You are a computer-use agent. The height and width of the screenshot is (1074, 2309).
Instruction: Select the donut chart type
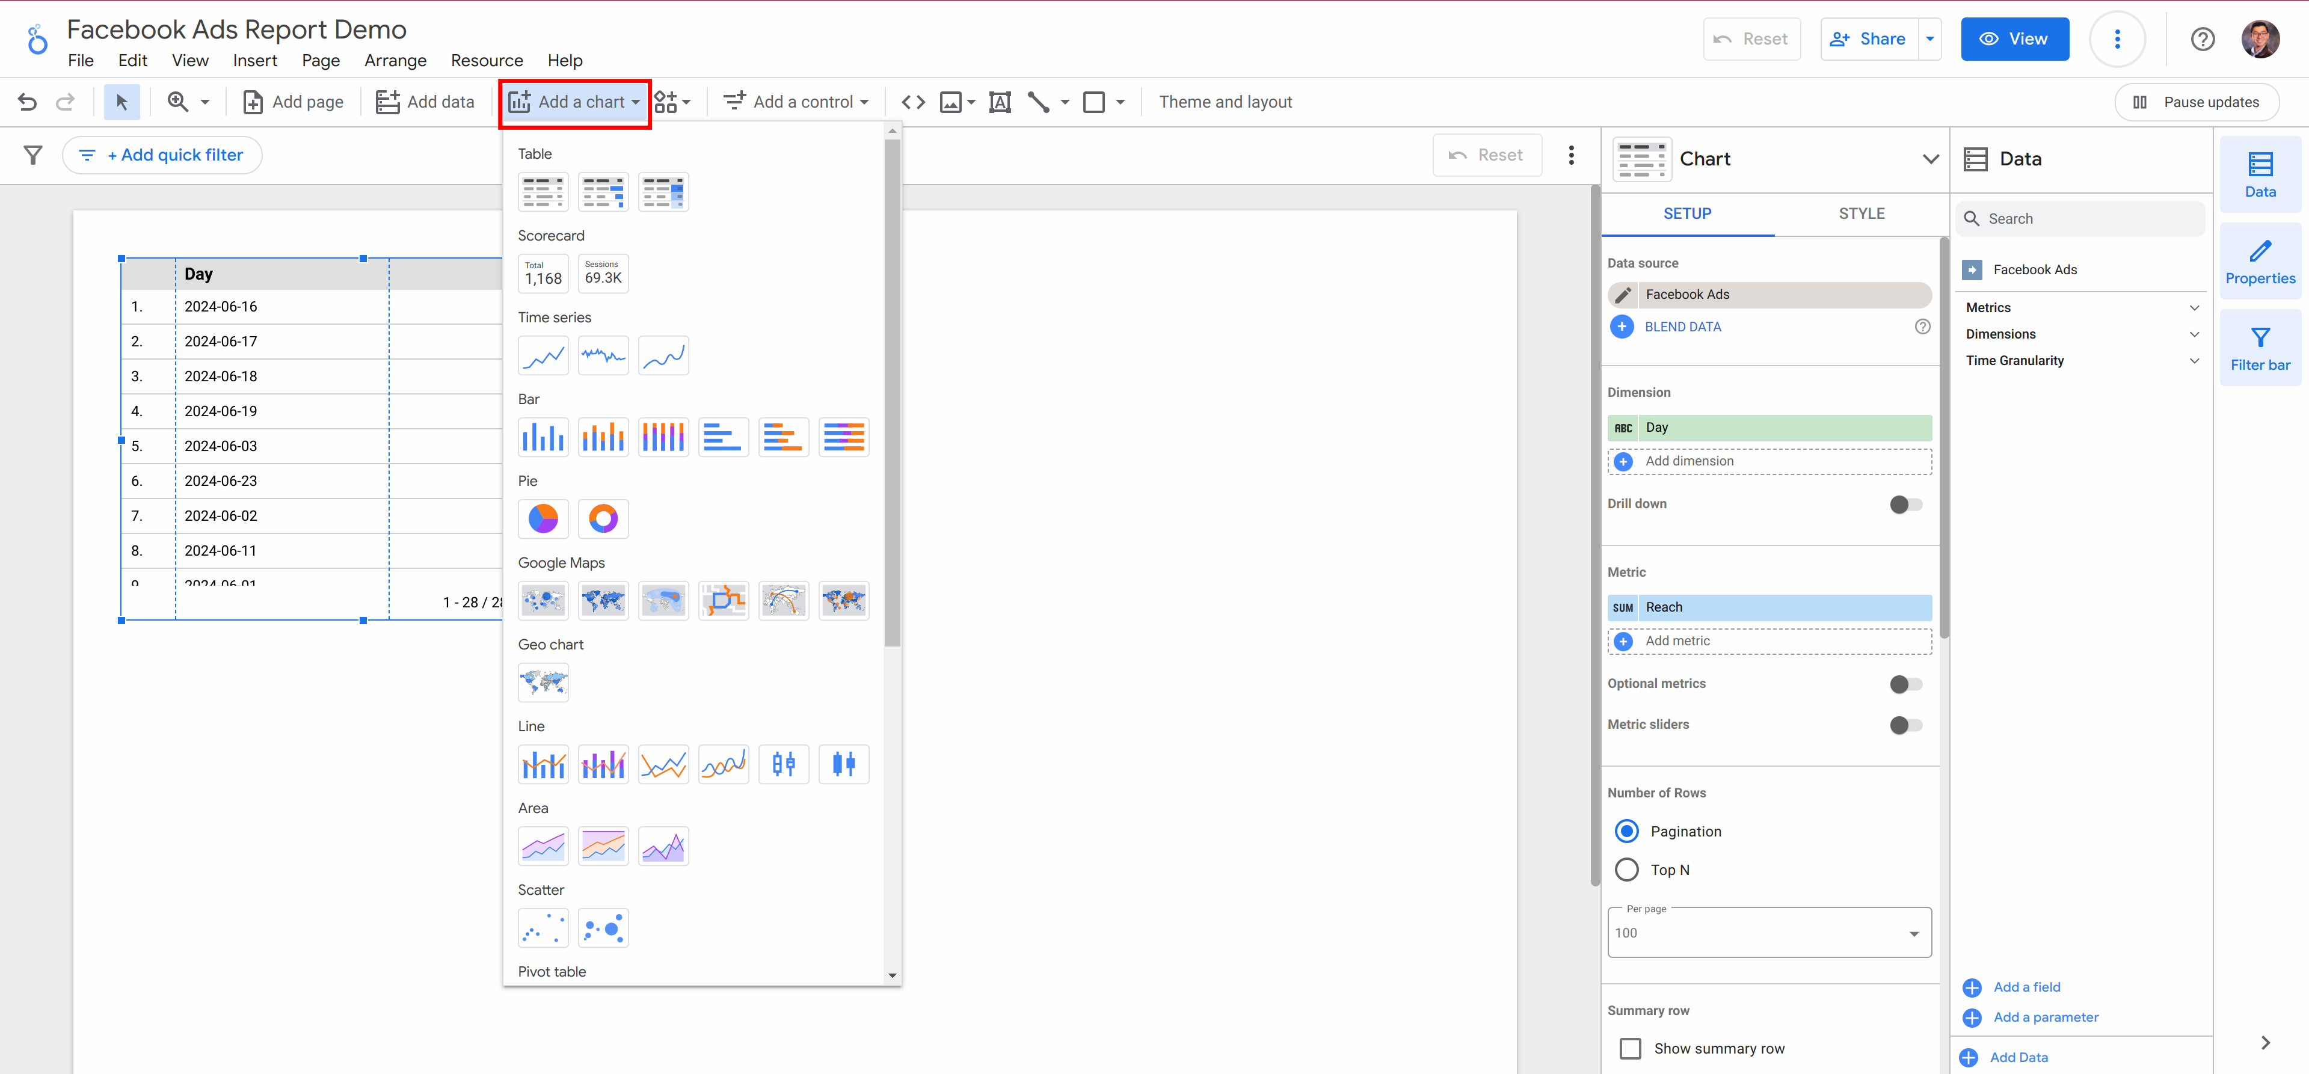click(x=603, y=518)
